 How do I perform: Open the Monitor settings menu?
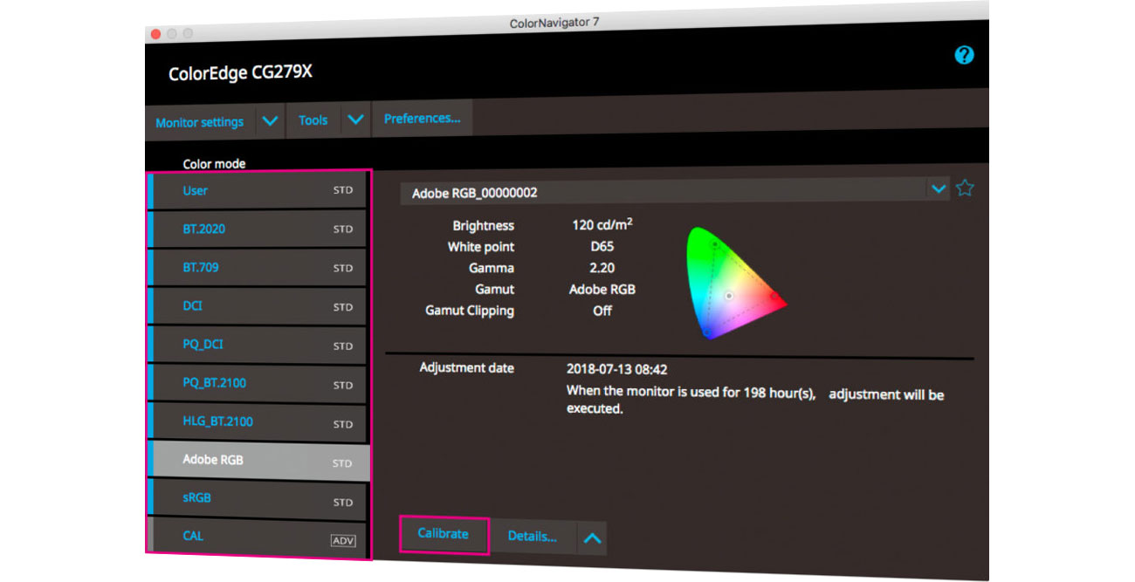pos(199,122)
